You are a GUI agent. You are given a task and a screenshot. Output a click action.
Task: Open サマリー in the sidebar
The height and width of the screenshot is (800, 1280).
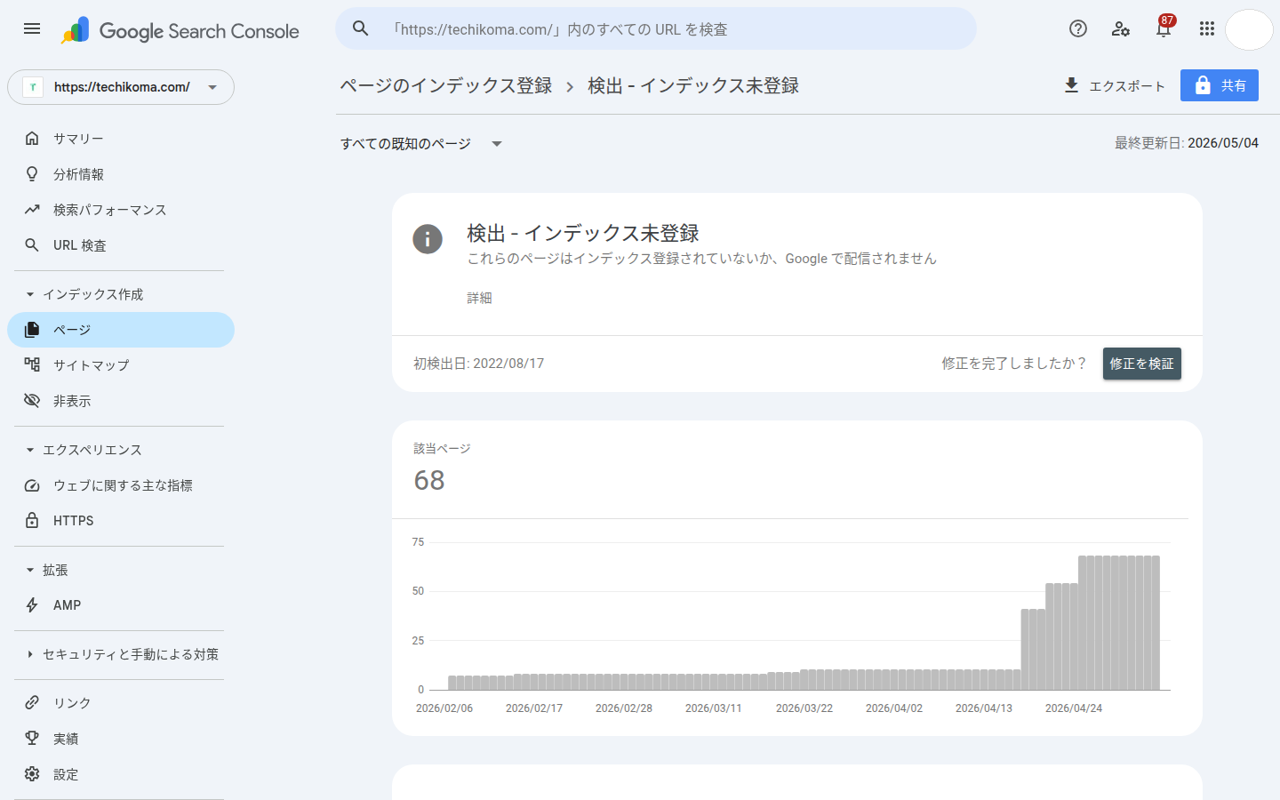(x=121, y=138)
